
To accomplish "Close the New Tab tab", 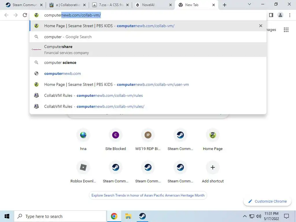I will [214, 5].
